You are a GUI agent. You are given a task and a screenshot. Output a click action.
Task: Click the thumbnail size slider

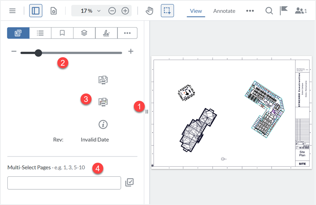click(71, 53)
